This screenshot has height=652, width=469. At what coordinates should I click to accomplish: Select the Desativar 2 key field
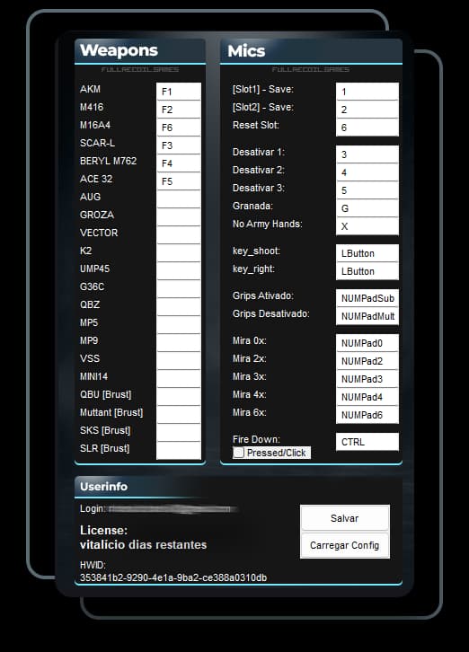pos(367,172)
